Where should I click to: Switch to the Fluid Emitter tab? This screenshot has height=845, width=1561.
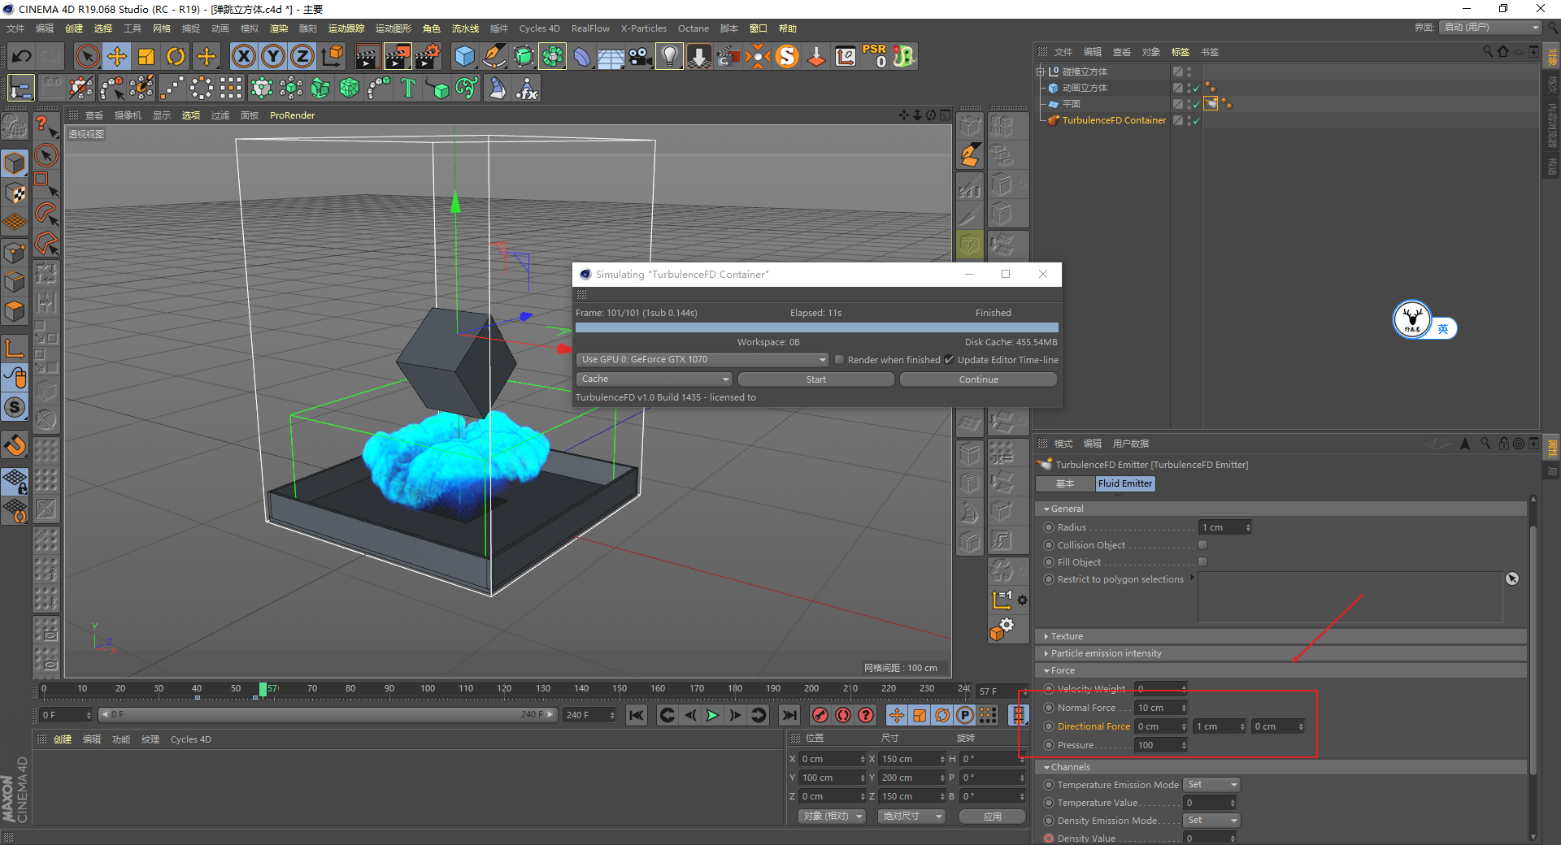pos(1124,483)
